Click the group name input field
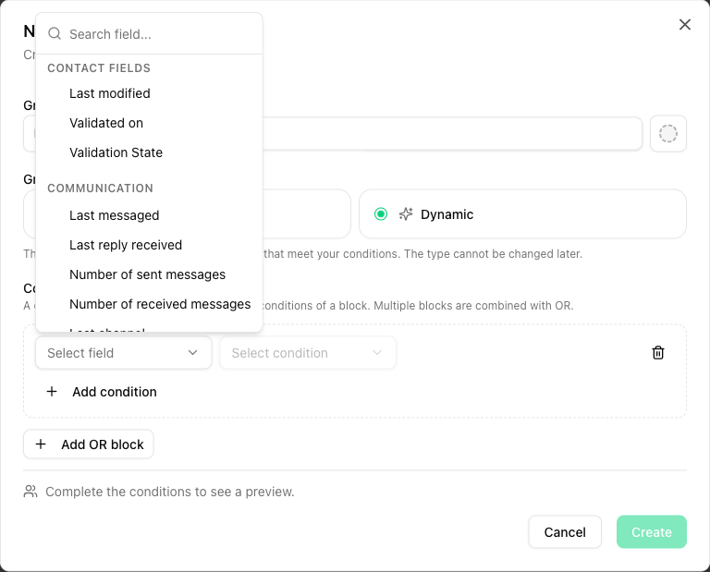The height and width of the screenshot is (572, 710). pyautogui.click(x=333, y=133)
